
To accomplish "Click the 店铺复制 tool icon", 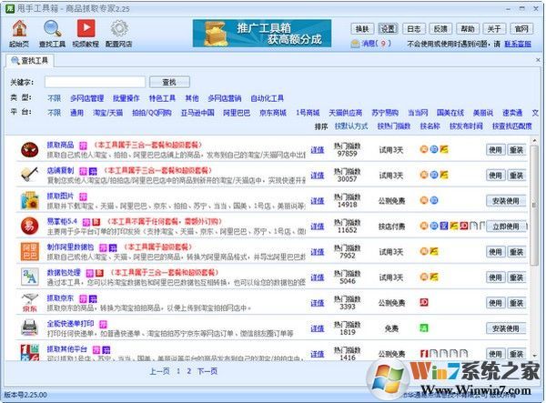I will (30, 175).
